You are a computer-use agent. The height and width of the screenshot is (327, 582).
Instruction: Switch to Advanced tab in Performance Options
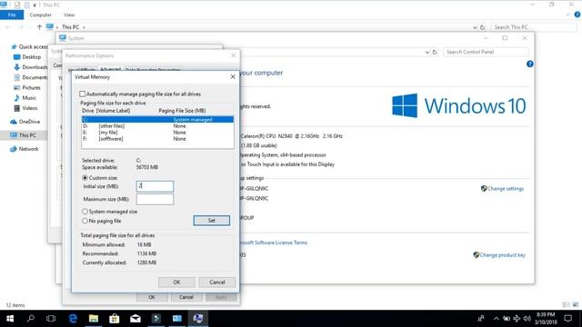[110, 69]
